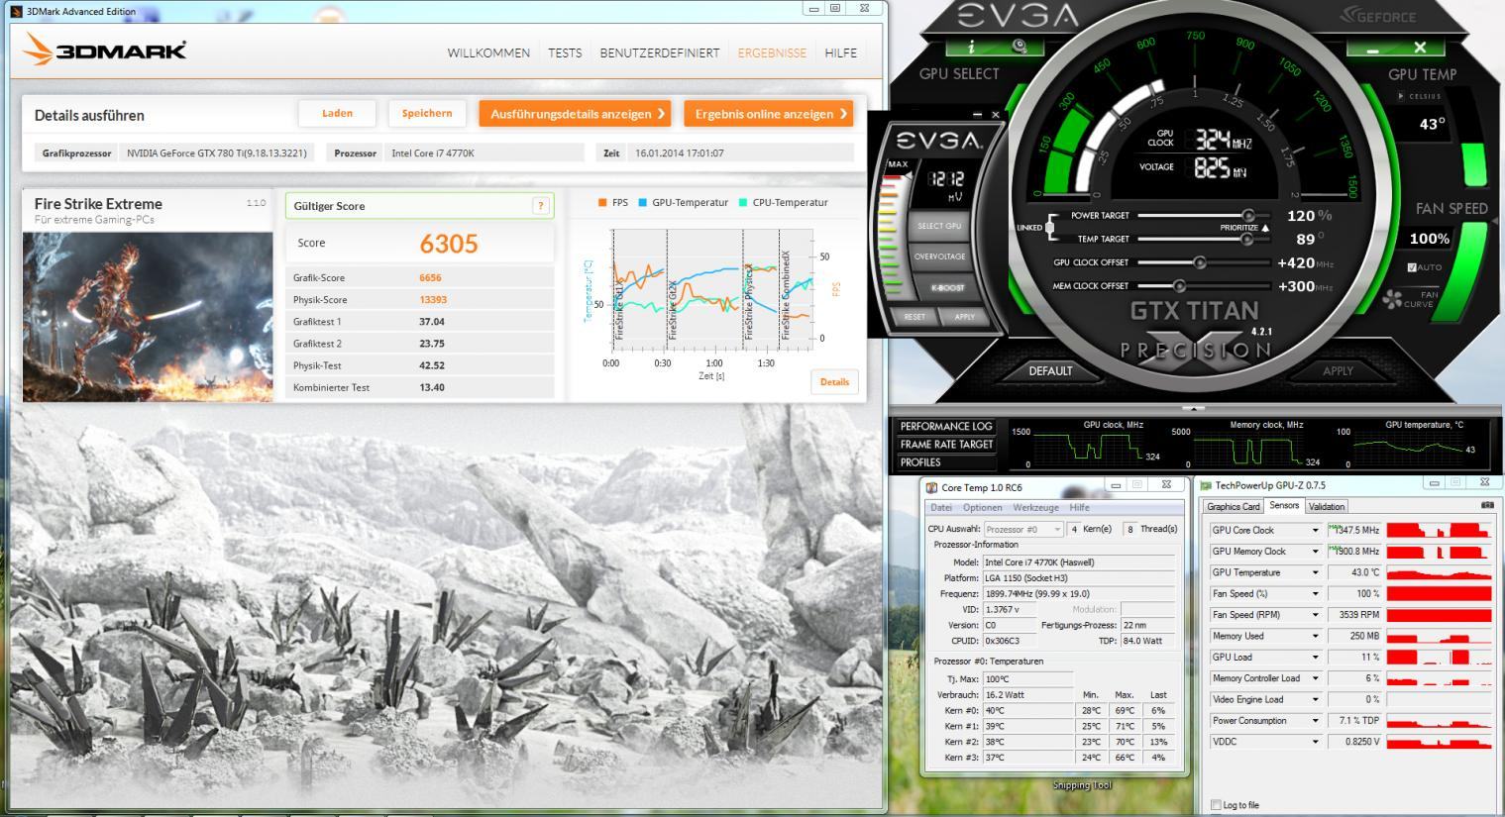Minimize the EVGA Precision X window
The image size is (1505, 817).
pos(1372,50)
